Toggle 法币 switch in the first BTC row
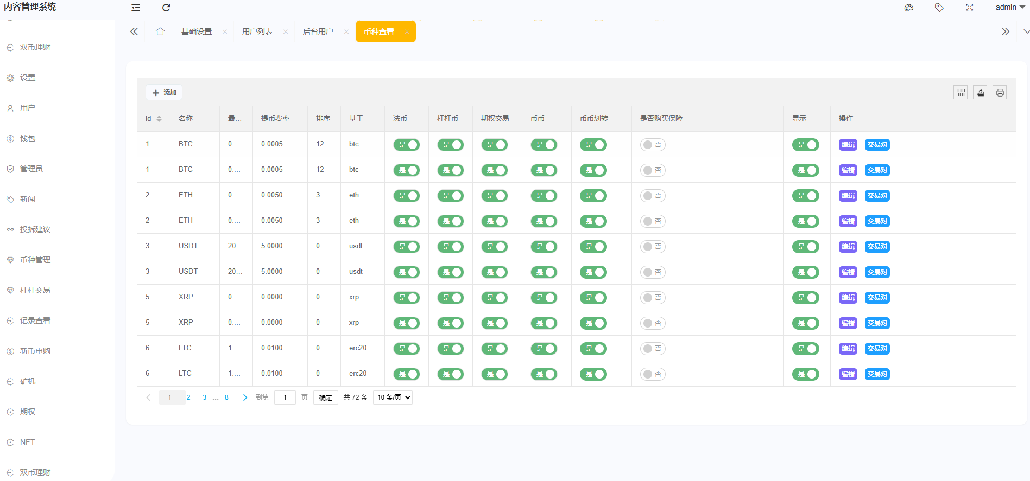This screenshot has width=1030, height=481. [x=406, y=145]
